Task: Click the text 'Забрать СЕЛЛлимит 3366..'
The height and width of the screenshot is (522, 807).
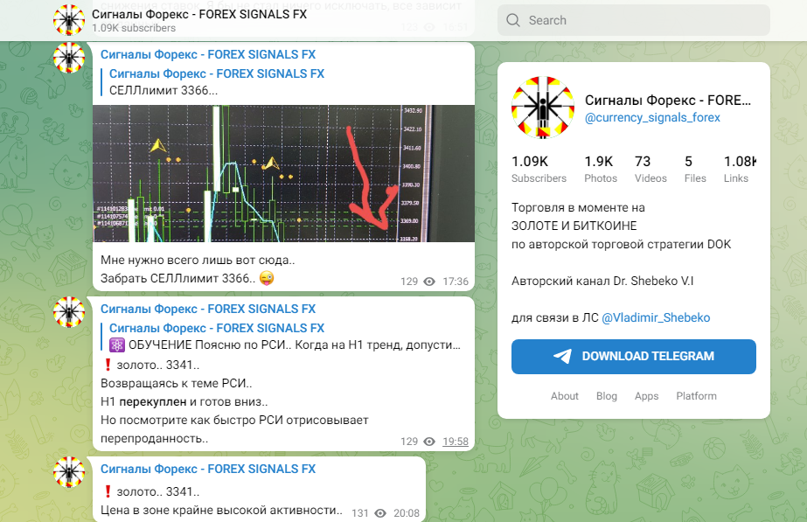Action: [x=178, y=279]
